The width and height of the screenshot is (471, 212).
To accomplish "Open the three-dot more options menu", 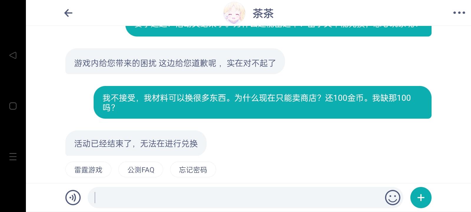I will (x=459, y=13).
